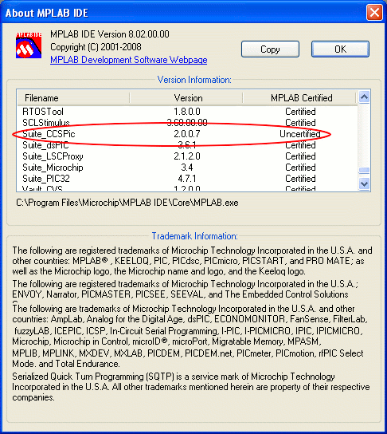Select the Suite_dsPIC row
The height and width of the screenshot is (434, 387).
[187, 145]
